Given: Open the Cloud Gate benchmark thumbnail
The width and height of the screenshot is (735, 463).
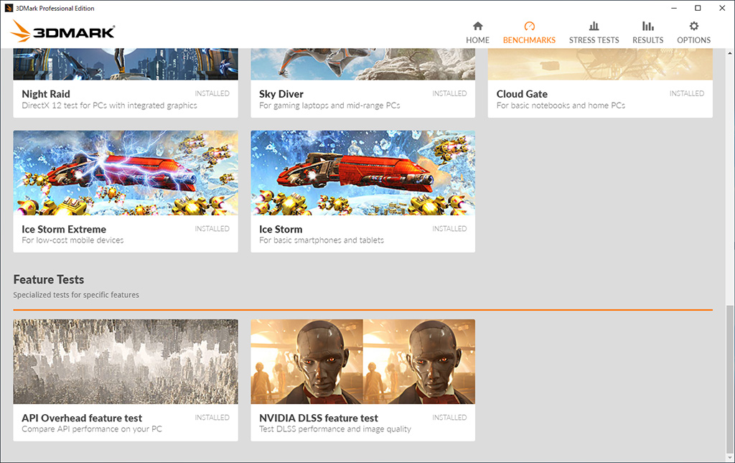Looking at the screenshot, I should coord(600,64).
